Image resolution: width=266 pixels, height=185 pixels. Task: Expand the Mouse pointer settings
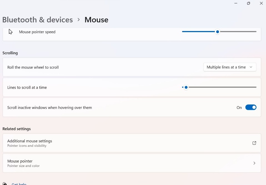(x=132, y=163)
